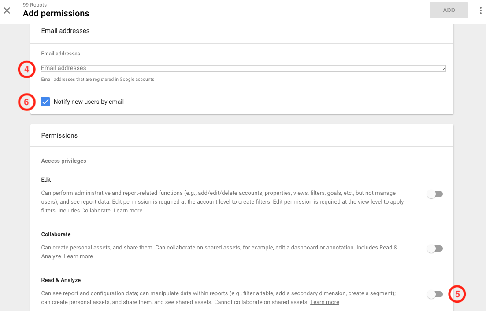This screenshot has width=486, height=311.
Task: Click the red number 5 annotation marker
Action: click(x=457, y=294)
